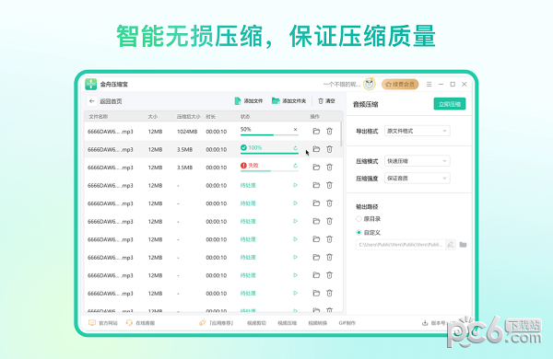Click the 100% completed progress bar

269,153
